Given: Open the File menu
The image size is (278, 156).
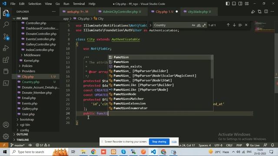Looking at the screenshot, I should click(x=13, y=4).
